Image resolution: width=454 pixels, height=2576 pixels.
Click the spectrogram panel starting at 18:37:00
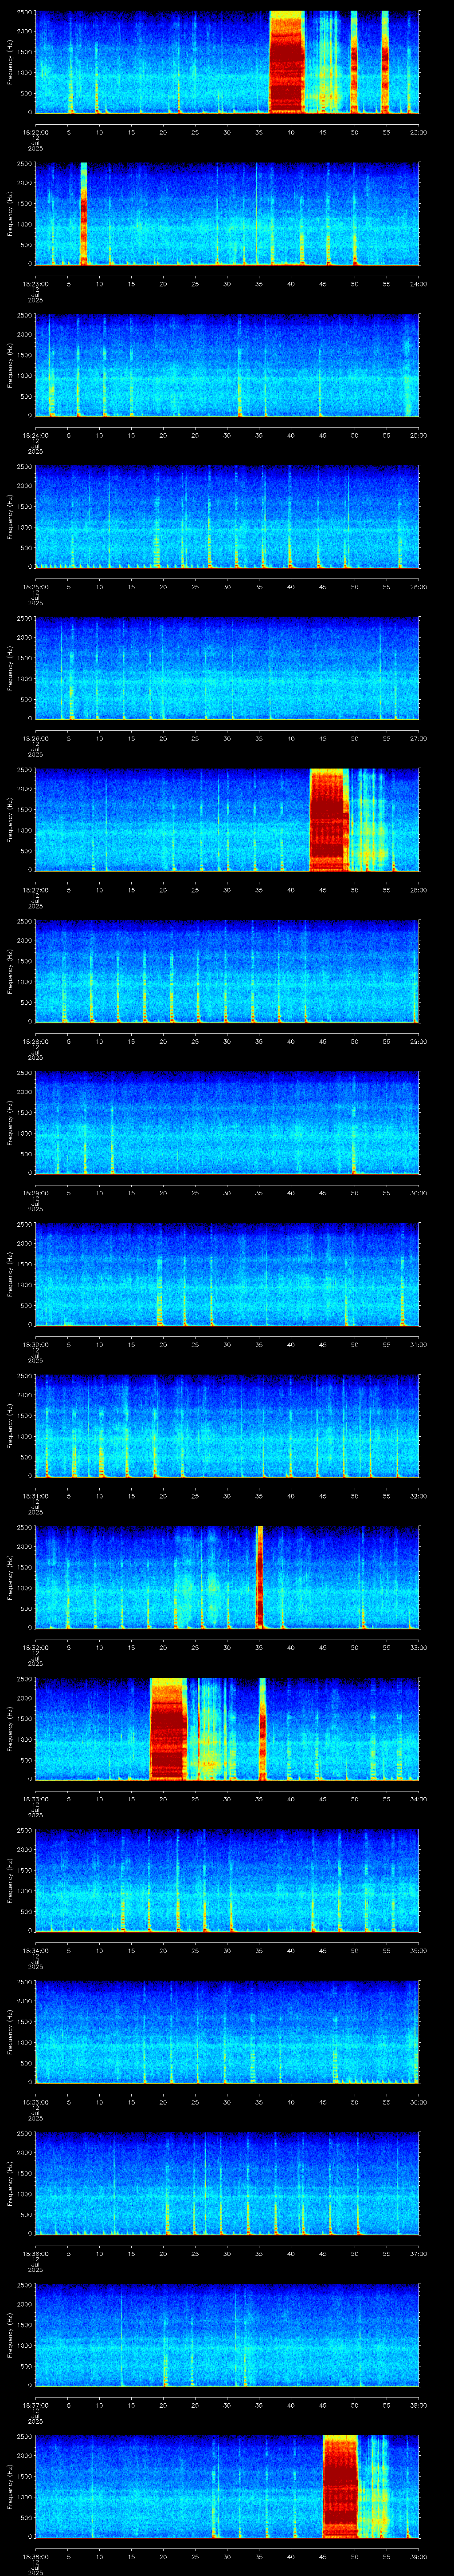pos(227,2335)
